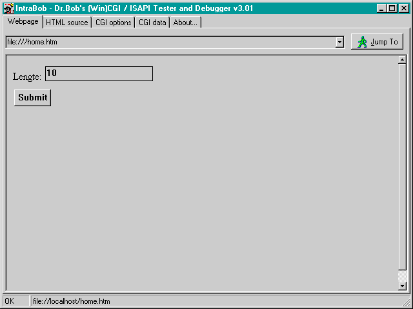This screenshot has height=309, width=413.
Task: Open the HTML source tab
Action: pos(66,23)
